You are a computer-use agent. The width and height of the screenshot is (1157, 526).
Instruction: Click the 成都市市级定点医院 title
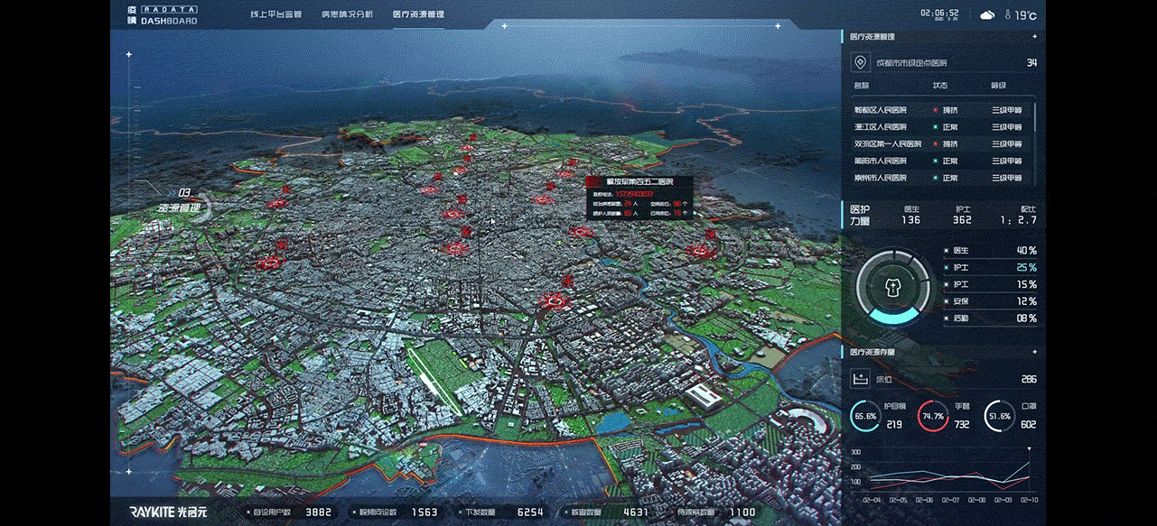912,63
